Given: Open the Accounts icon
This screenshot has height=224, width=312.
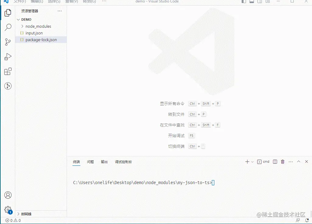Looking at the screenshot, I should coord(8,195).
